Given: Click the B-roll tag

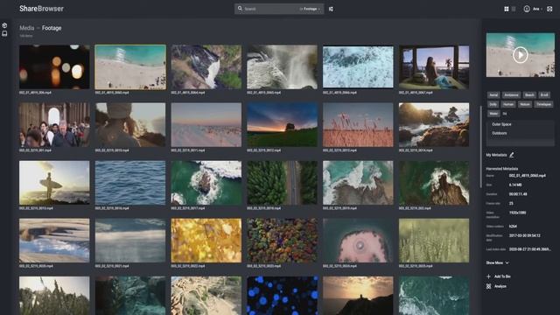Looking at the screenshot, I should click(544, 95).
